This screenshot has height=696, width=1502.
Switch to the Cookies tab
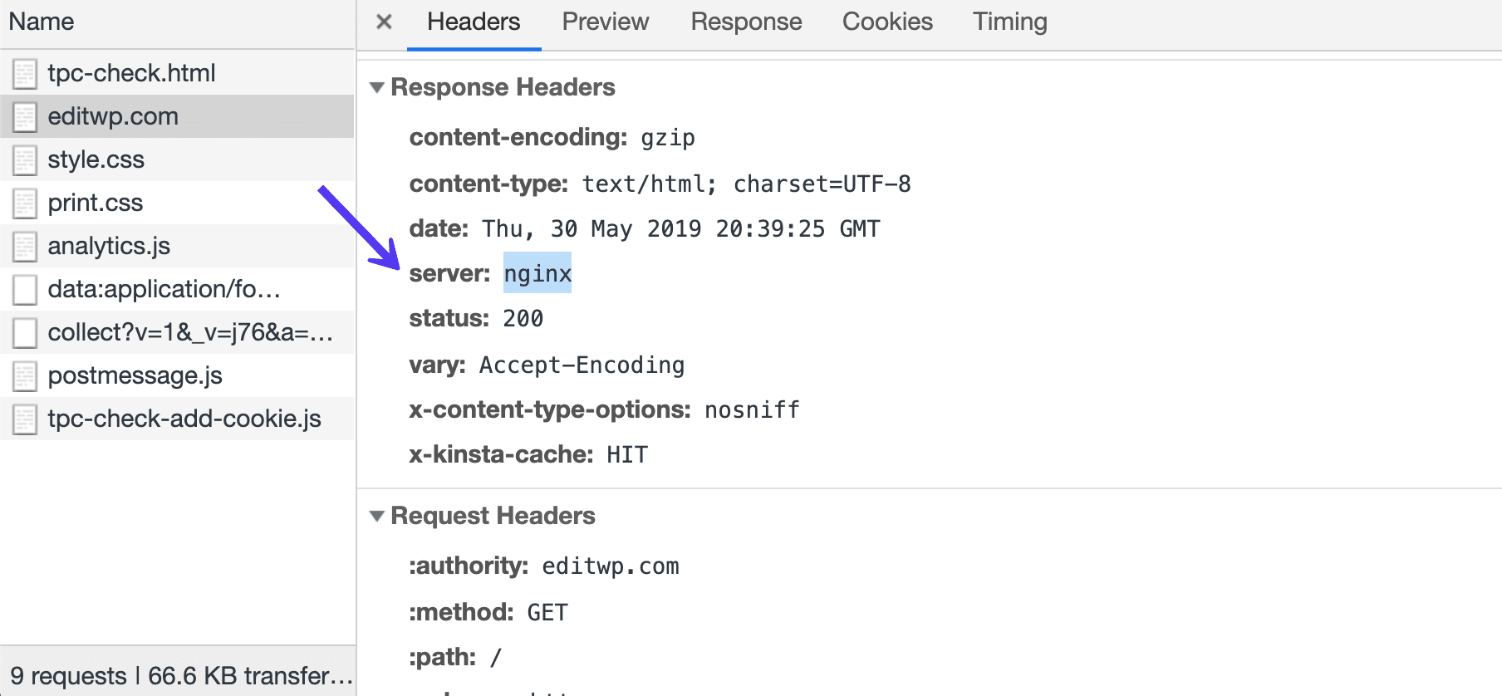point(886,22)
